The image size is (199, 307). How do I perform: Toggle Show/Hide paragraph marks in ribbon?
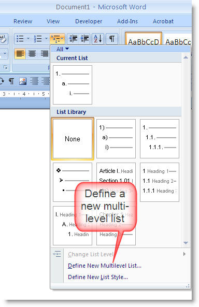112,39
